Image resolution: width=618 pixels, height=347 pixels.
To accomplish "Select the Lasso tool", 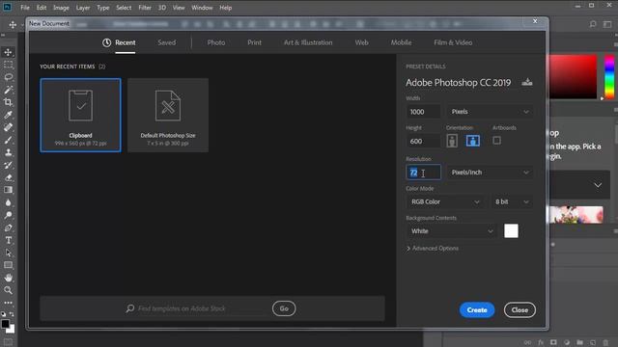I will [8, 77].
